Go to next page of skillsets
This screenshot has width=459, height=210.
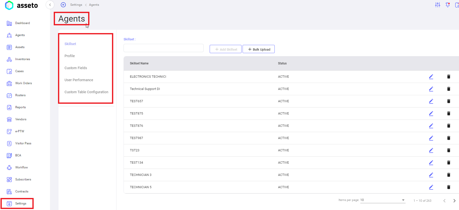pos(454,201)
